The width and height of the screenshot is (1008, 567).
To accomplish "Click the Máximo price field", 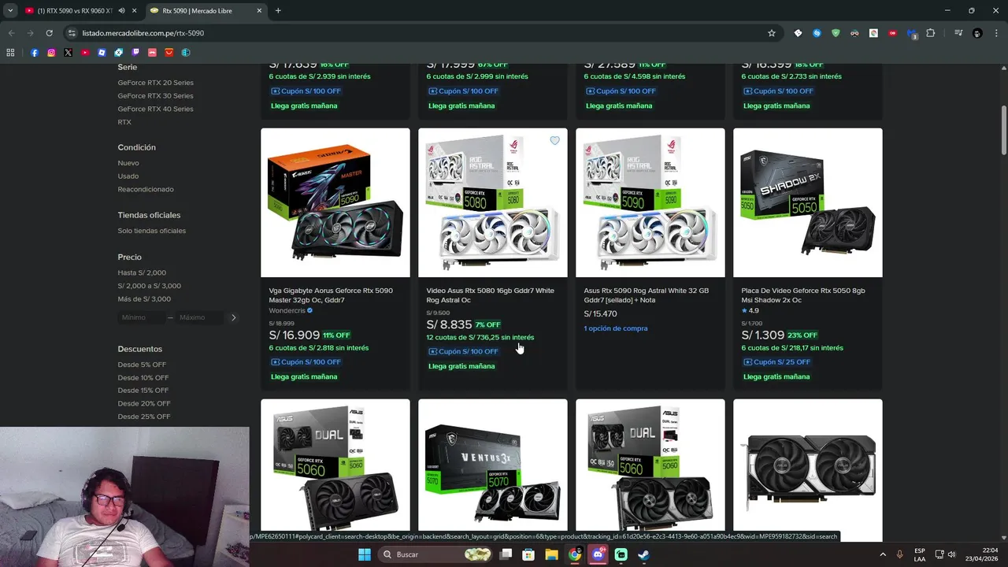I will pos(199,317).
